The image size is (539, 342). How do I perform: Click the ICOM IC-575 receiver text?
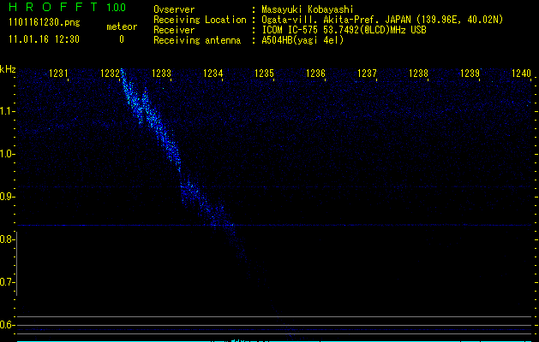[x=344, y=30]
